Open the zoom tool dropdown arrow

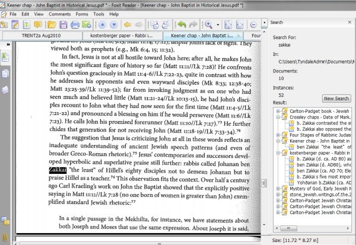218,24
